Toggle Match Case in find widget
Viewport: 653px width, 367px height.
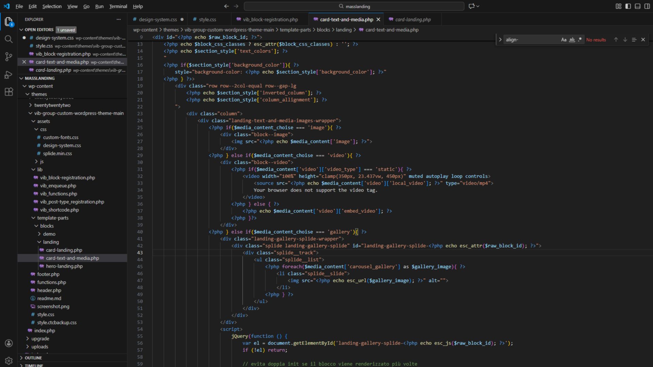click(x=564, y=40)
